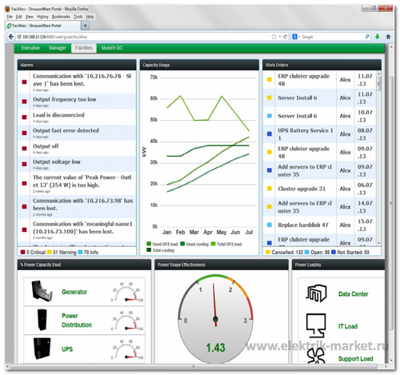Toggle Total UPS load legend entry
Screen dimensions: 400x375
click(226, 244)
